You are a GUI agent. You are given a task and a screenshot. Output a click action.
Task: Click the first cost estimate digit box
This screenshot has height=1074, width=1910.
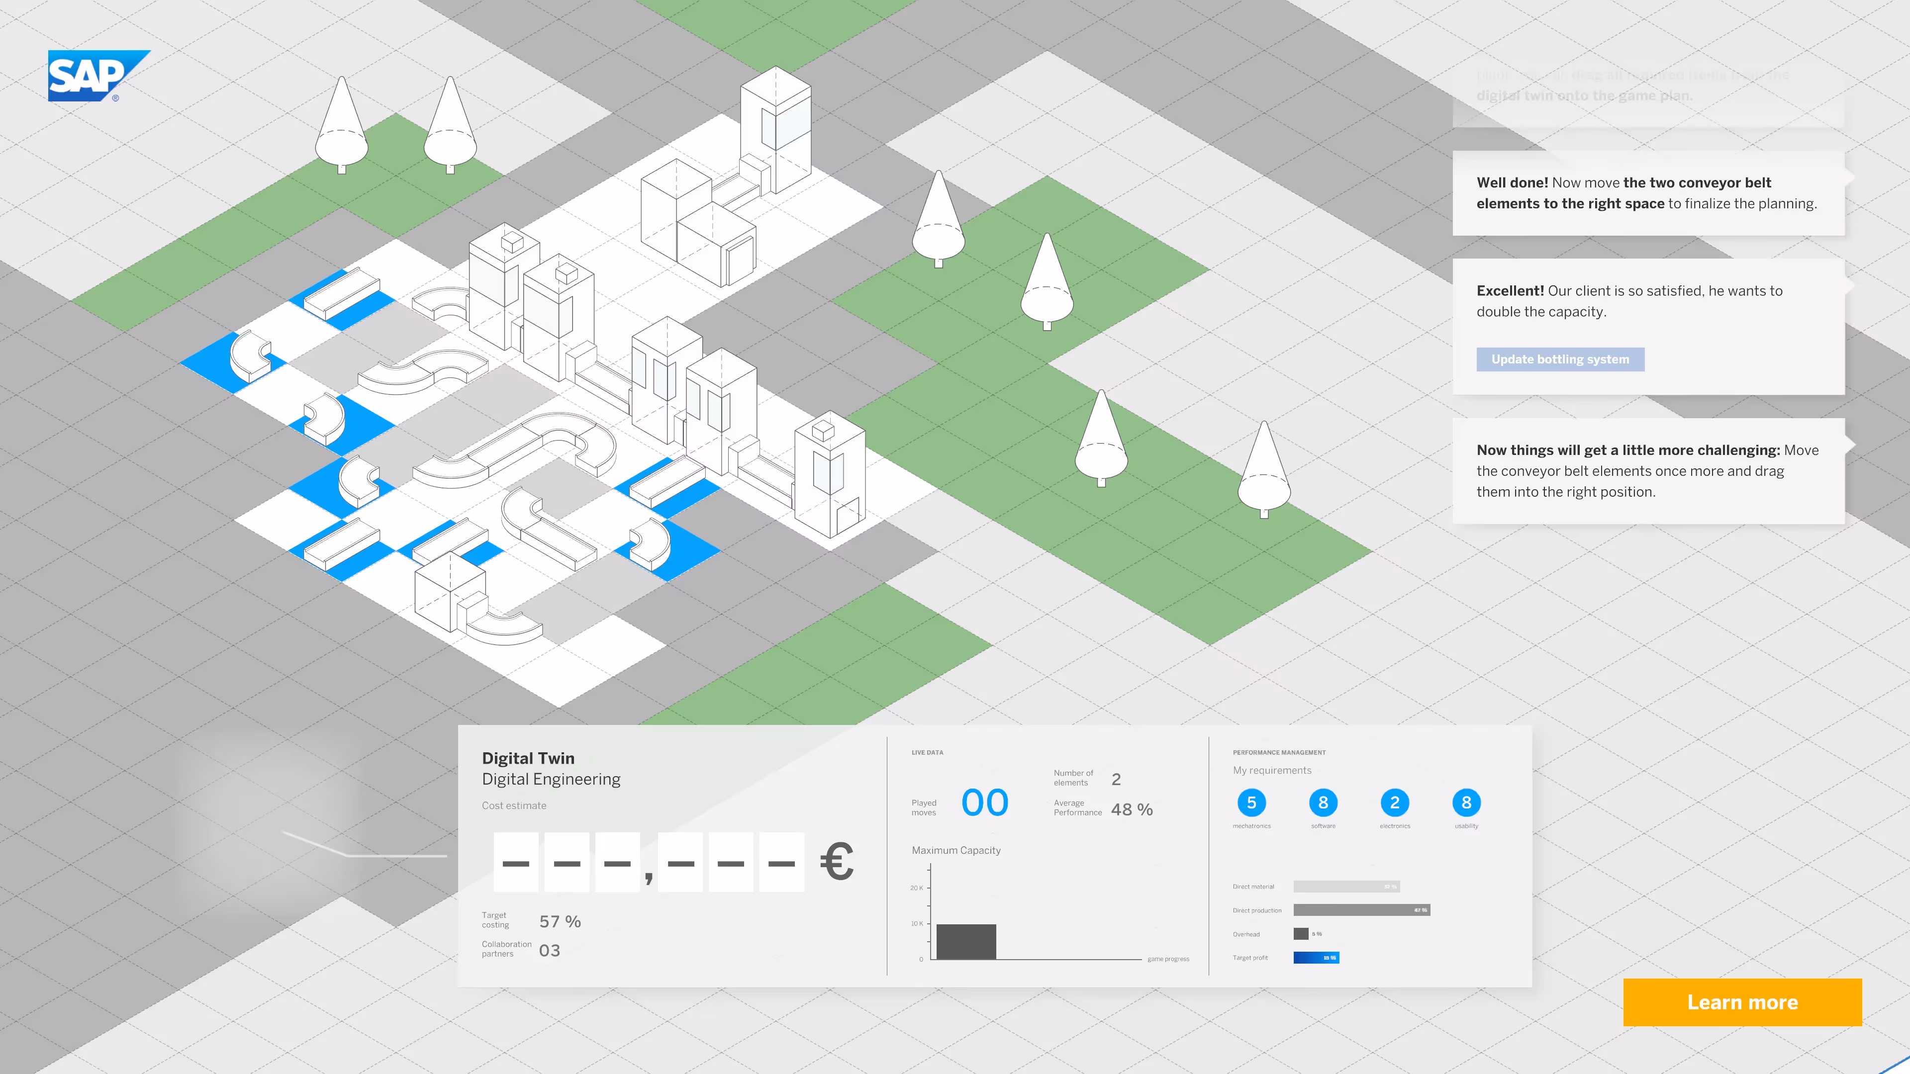click(x=516, y=862)
